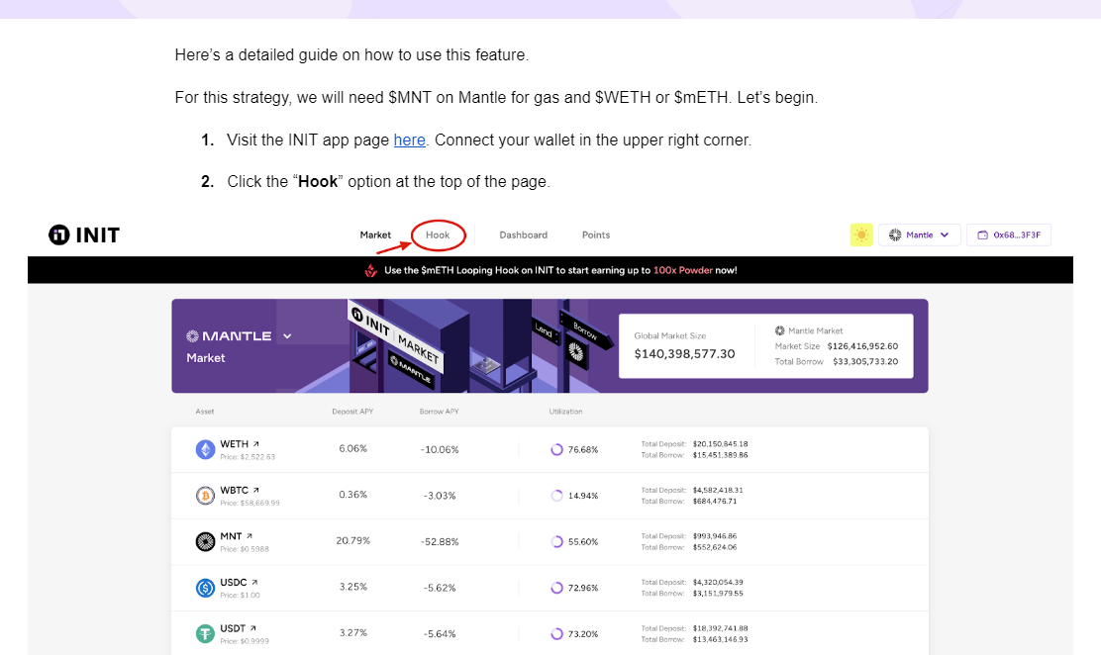1101x655 pixels.
Task: Click WETH utilization value 76.68%
Action: (x=583, y=450)
